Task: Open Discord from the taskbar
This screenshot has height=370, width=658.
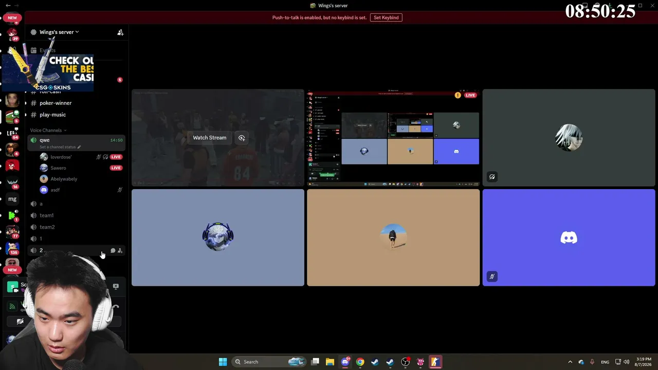Action: (345, 362)
